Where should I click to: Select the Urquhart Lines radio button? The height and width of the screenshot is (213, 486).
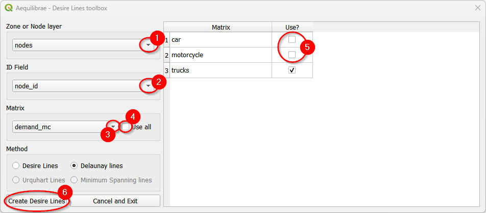(x=16, y=180)
